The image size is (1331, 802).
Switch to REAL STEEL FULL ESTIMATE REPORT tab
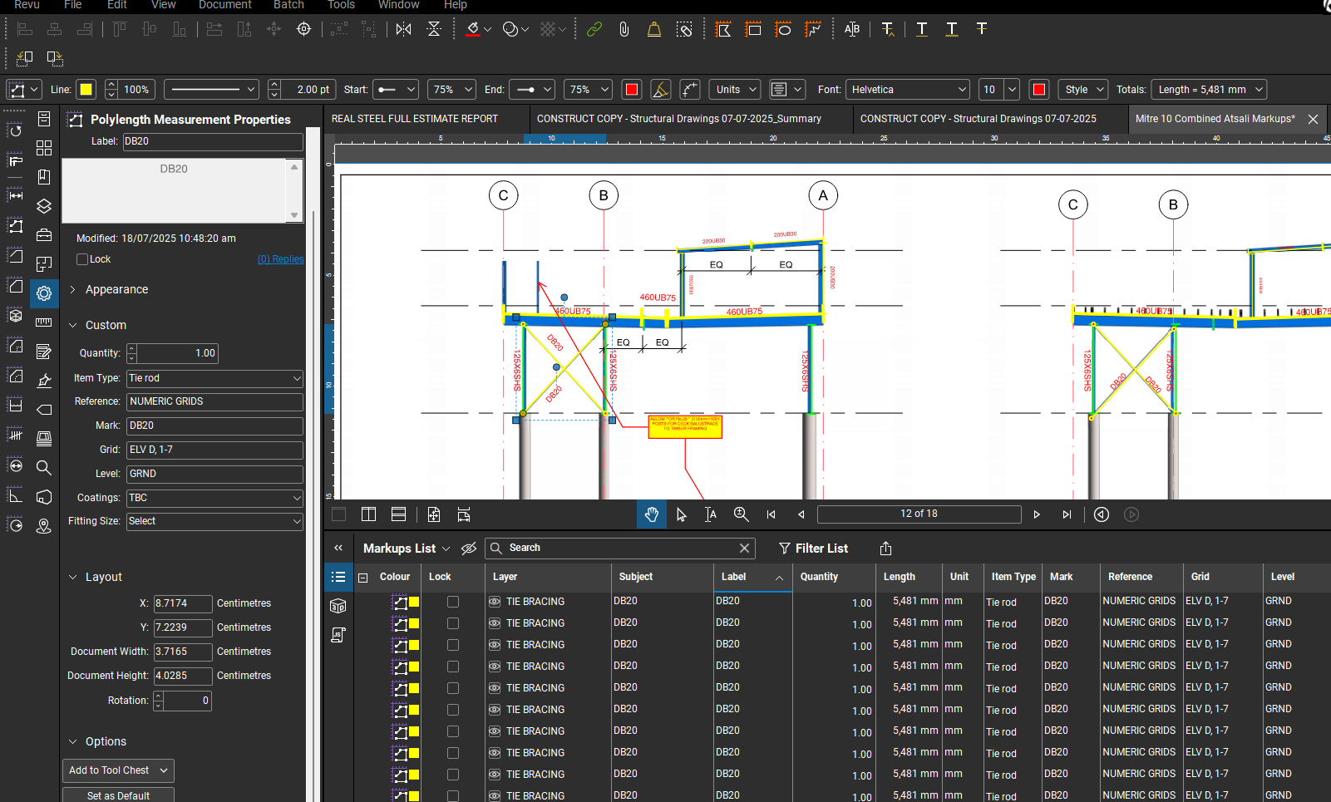[415, 119]
